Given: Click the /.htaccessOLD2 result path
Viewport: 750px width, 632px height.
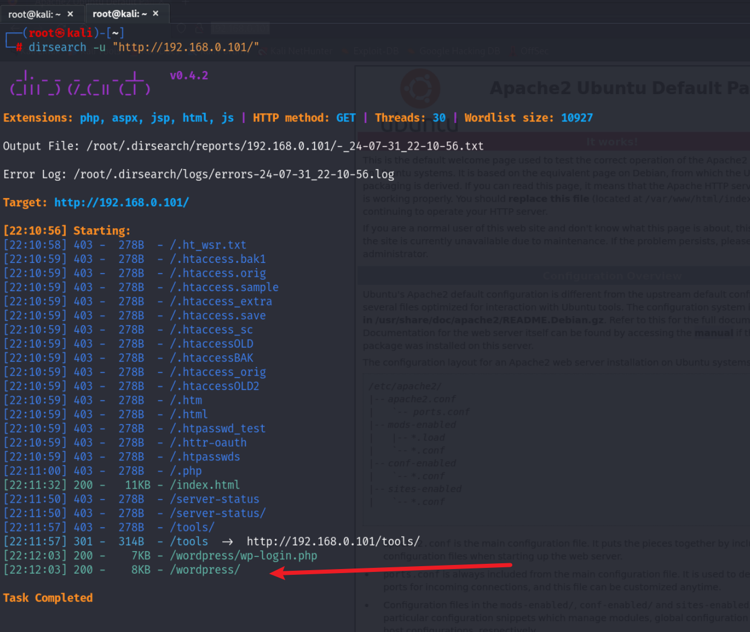Looking at the screenshot, I should [x=214, y=386].
